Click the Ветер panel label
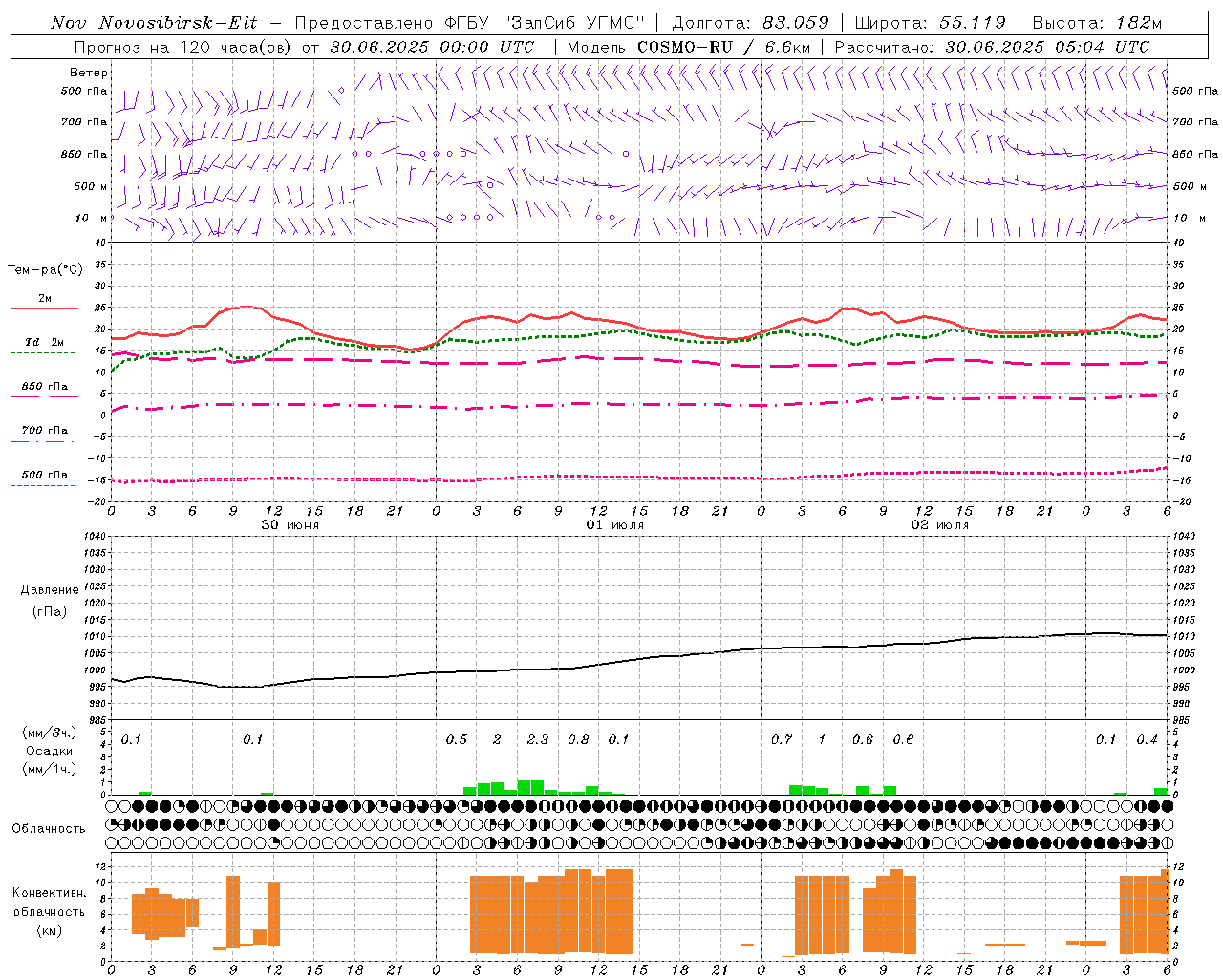This screenshot has height=978, width=1223. click(x=89, y=73)
